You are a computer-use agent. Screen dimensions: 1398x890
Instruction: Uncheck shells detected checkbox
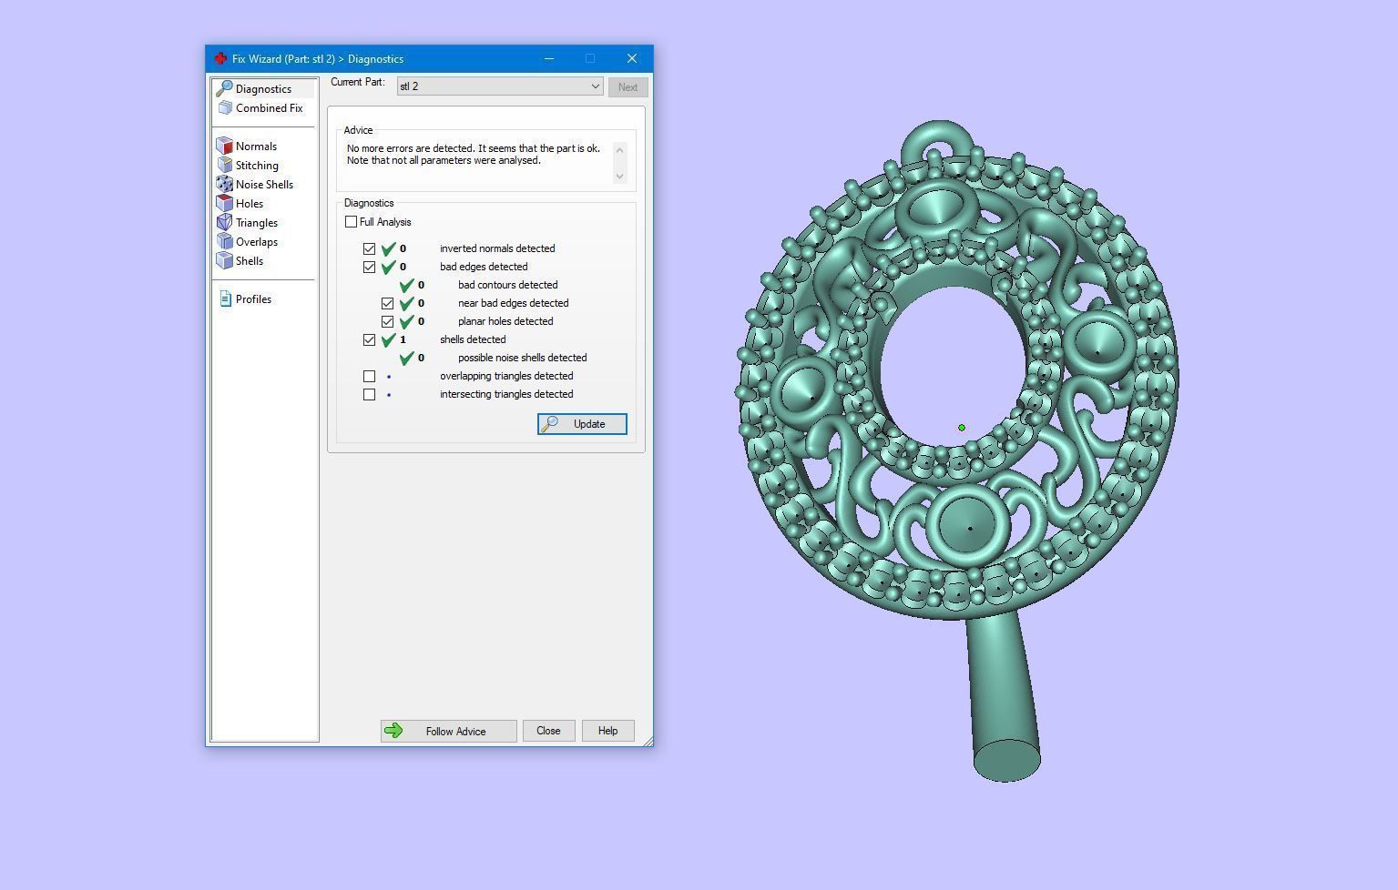coord(369,339)
